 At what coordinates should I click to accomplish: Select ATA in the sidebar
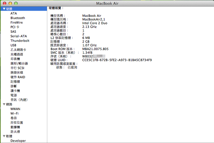click(x=14, y=13)
